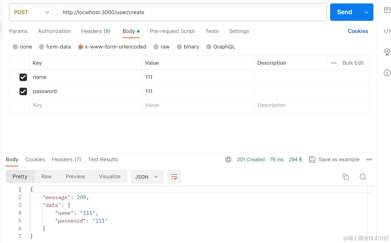Screen dimensions: 391x243
Task: Open the POST method dropdown
Action: [x=32, y=12]
